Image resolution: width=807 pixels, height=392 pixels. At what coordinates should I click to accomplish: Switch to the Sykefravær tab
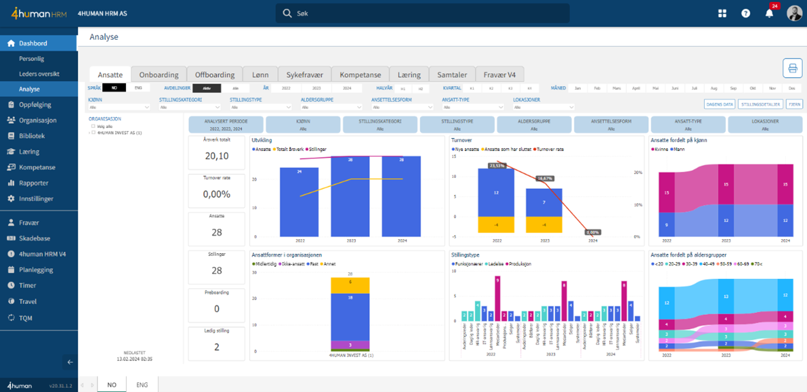pyautogui.click(x=304, y=75)
